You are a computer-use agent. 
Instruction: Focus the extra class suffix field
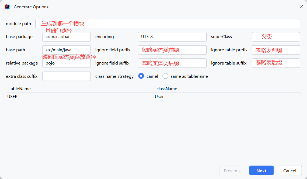66,76
